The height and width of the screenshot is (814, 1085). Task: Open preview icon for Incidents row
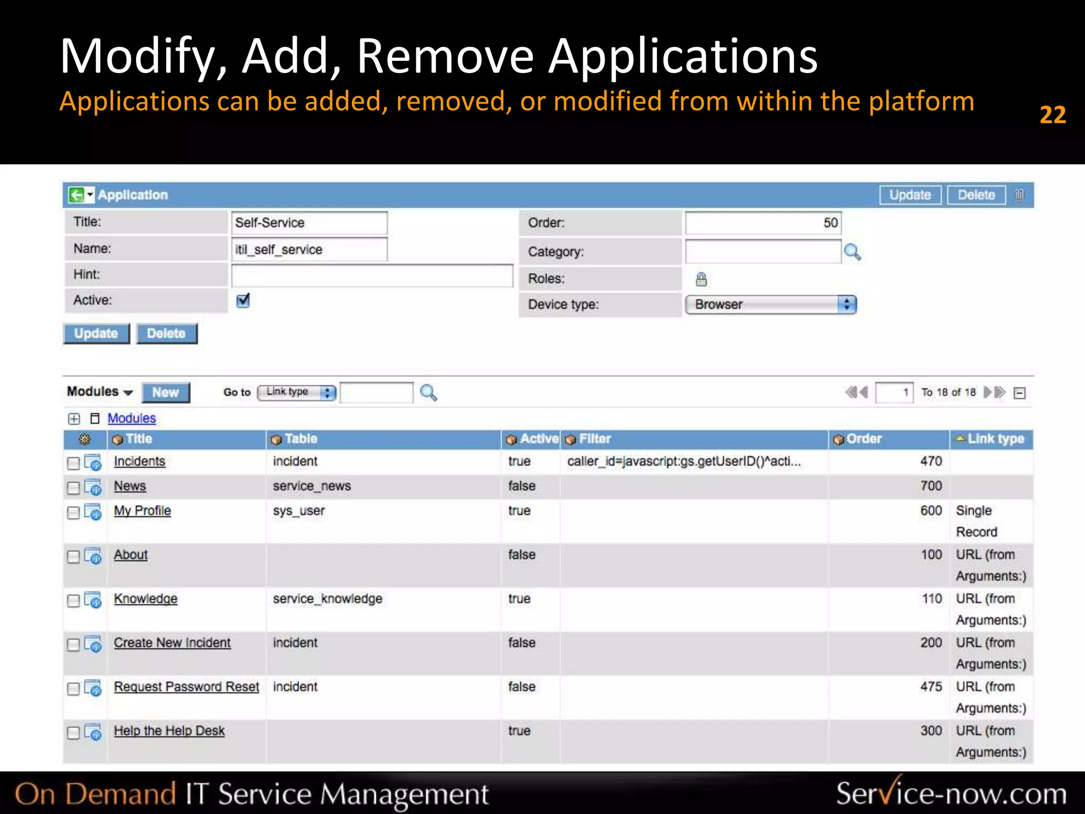click(x=93, y=462)
